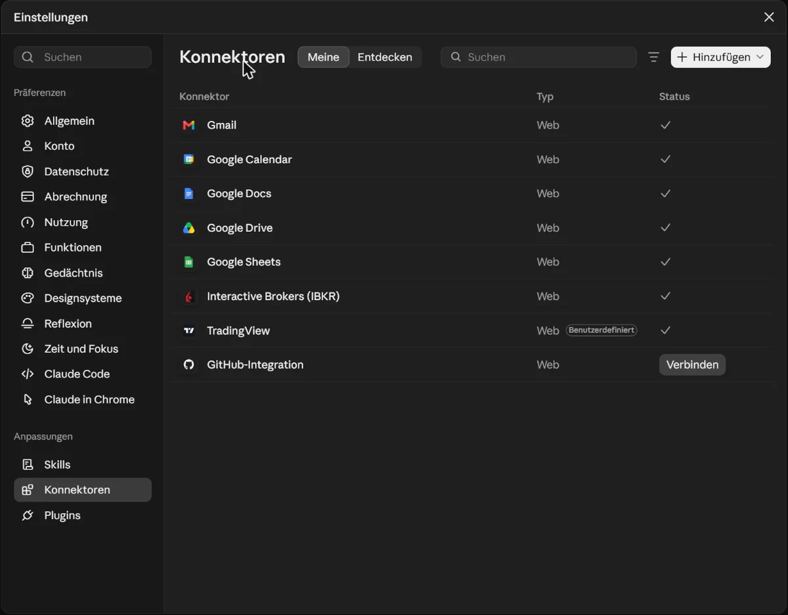Click the Konnektoren sidebar icon
Viewport: 788px width, 615px height.
click(x=28, y=490)
